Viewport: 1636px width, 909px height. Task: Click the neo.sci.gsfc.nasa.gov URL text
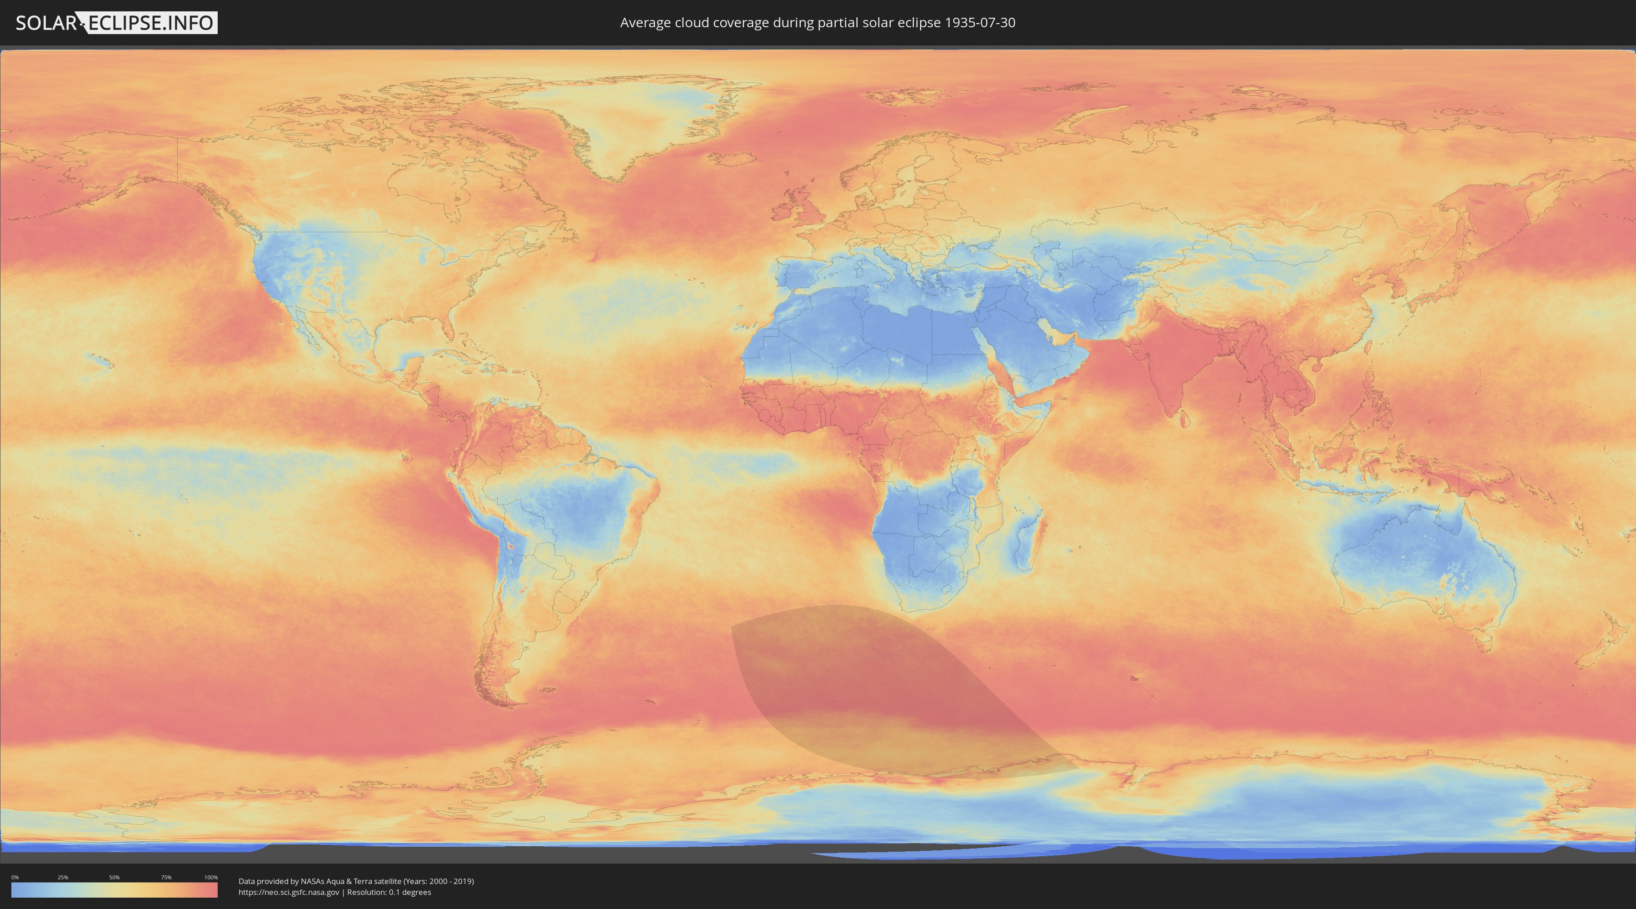point(289,893)
